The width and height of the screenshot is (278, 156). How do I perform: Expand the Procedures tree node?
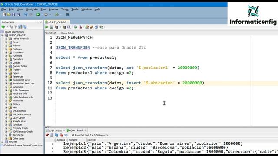point(6,52)
